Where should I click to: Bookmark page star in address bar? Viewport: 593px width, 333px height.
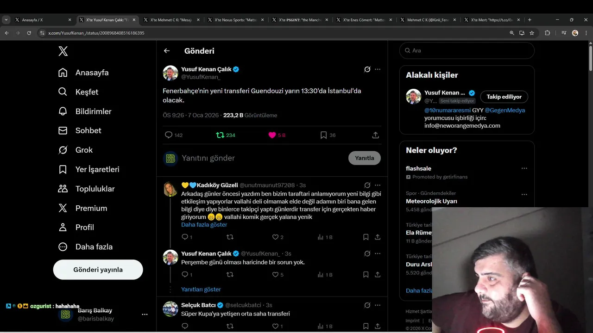click(x=532, y=33)
